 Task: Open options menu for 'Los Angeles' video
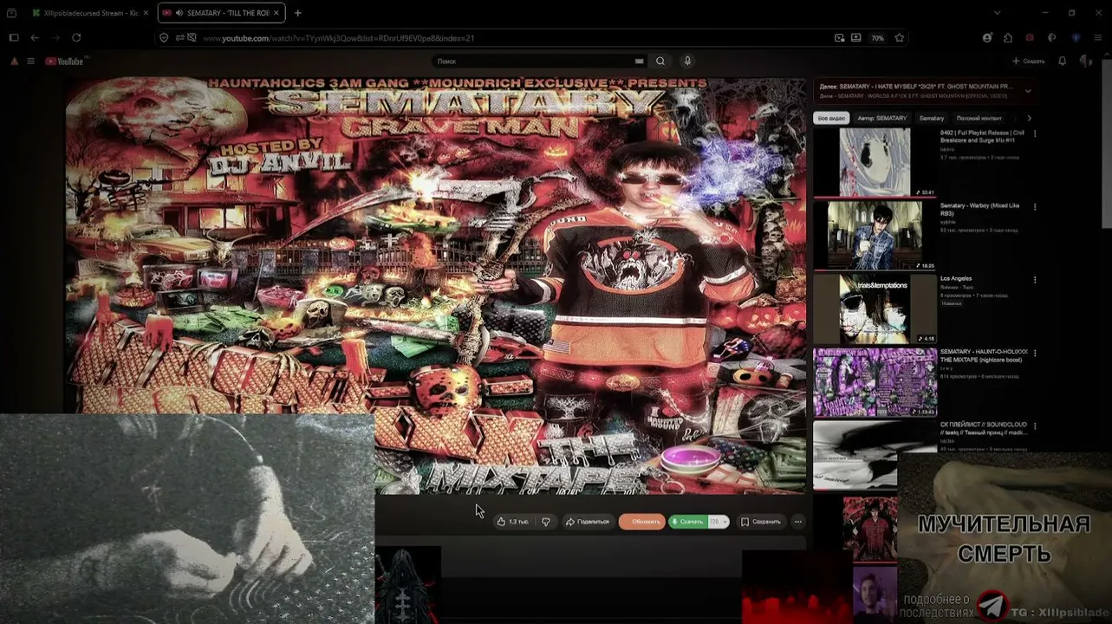point(1035,280)
